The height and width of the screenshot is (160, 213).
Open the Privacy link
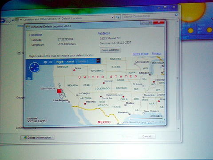(x=156, y=53)
